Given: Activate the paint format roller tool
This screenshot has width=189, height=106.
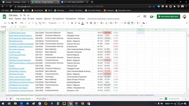Looking at the screenshot, I should [16, 23].
